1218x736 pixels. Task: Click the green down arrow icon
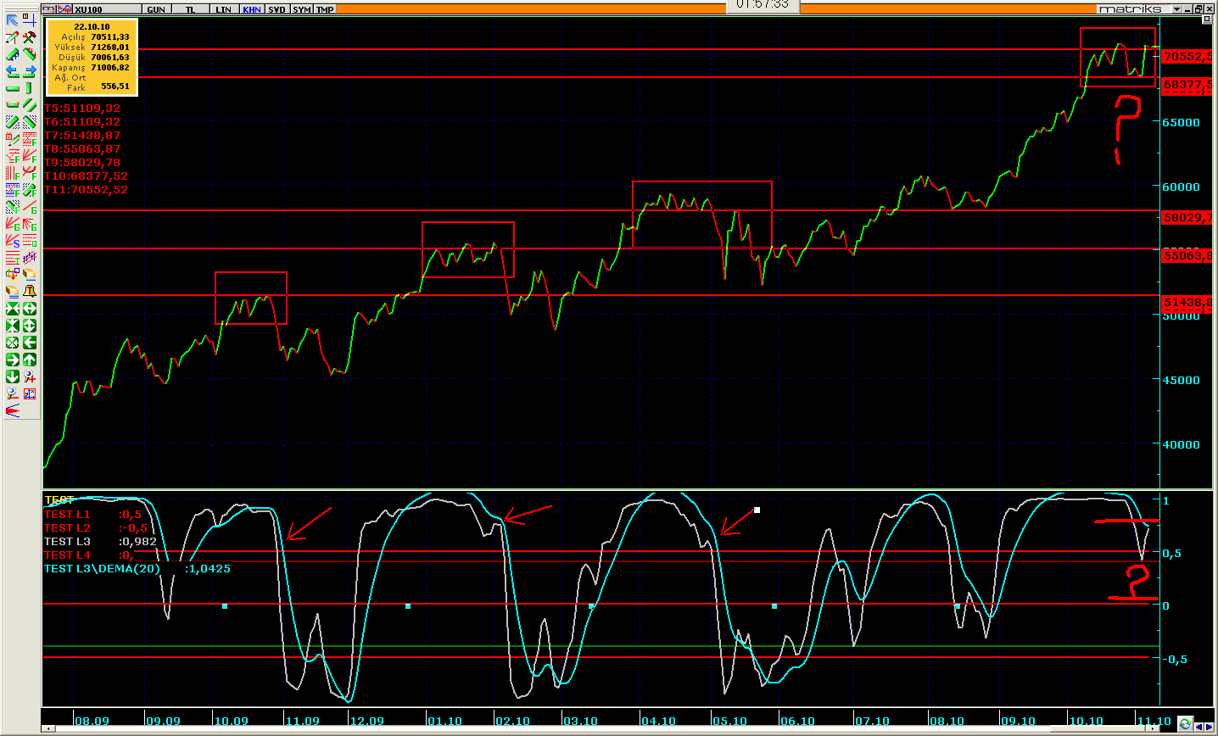pos(13,376)
